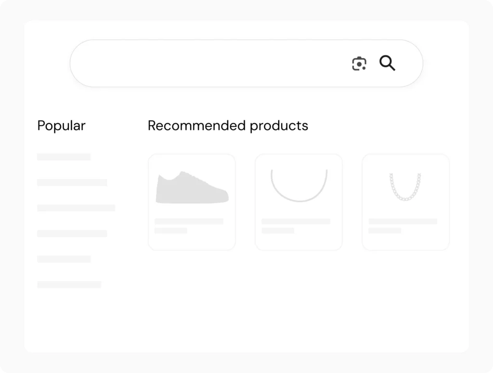Viewport: 493px width, 373px height.
Task: Choose the last item under Popular
Action: [x=69, y=284]
